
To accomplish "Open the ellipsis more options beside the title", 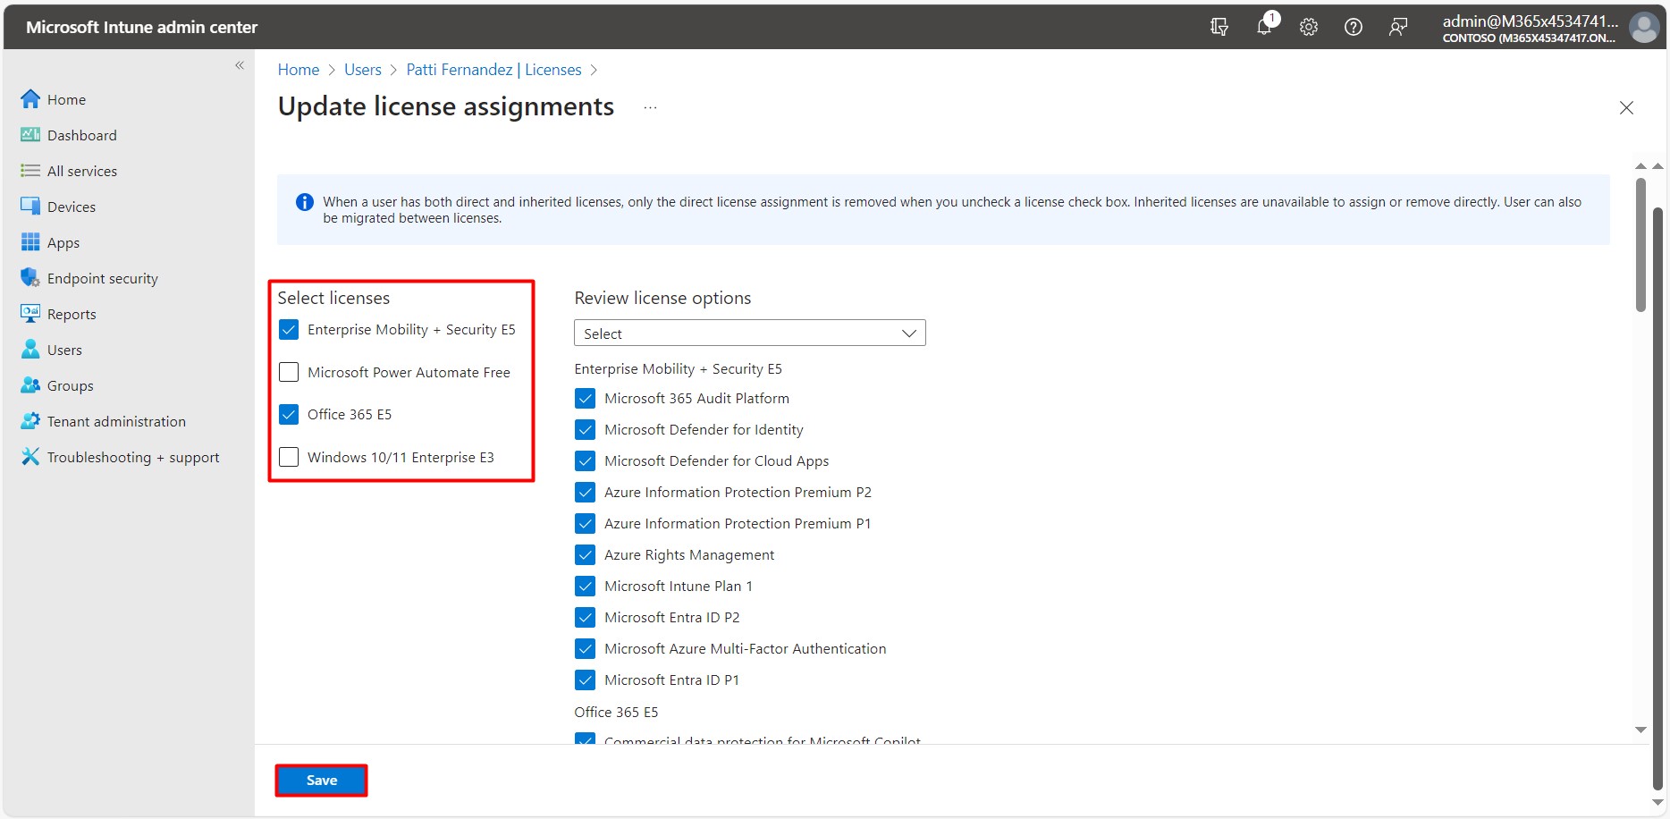I will click(651, 108).
